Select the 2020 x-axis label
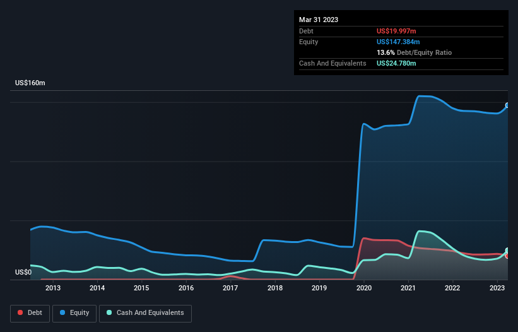 363,288
